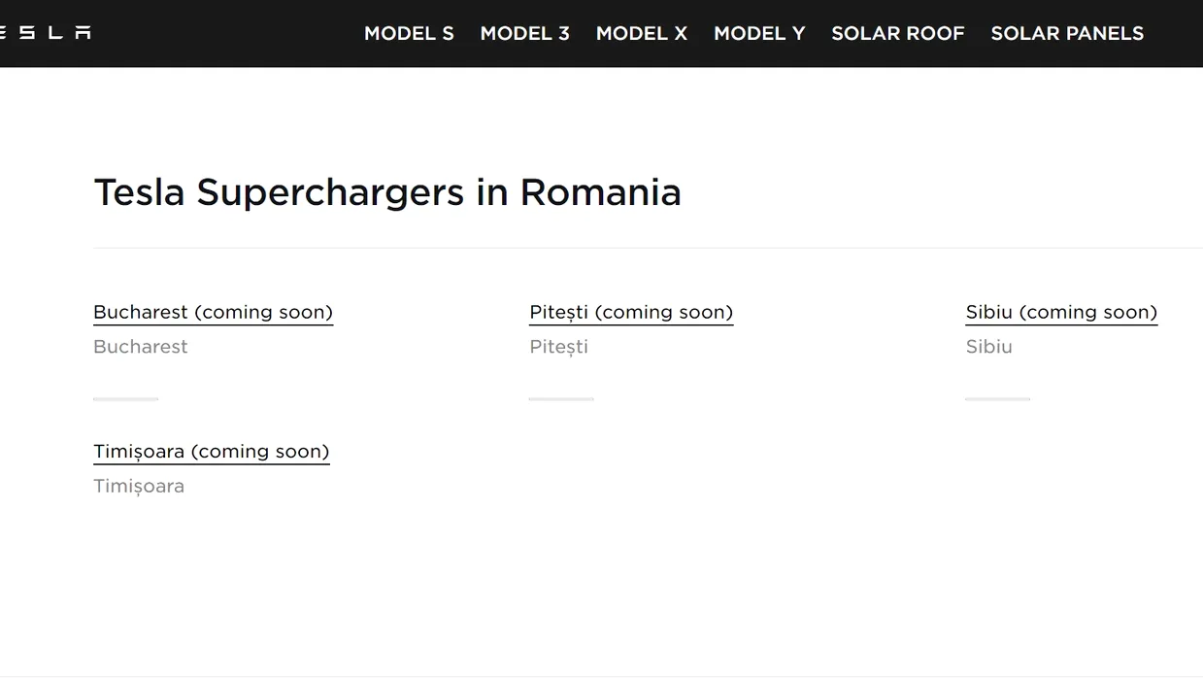
Task: Click the Tesla logo in header
Action: coord(46,33)
